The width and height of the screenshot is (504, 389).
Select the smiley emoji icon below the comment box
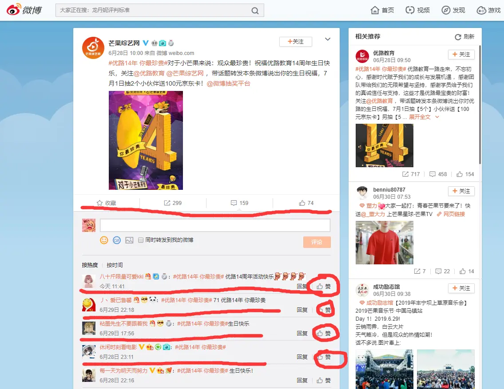104,240
